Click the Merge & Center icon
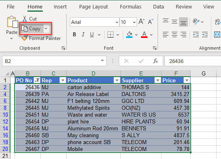The width and height of the screenshot is (221, 159). click(x=217, y=35)
